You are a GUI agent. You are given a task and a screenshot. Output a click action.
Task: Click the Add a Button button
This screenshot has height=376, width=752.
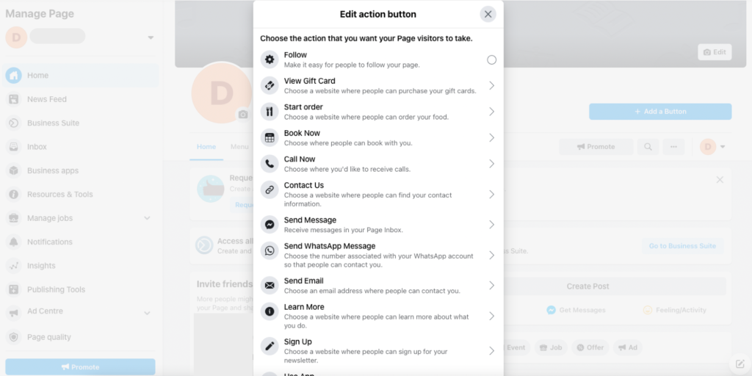[660, 112]
